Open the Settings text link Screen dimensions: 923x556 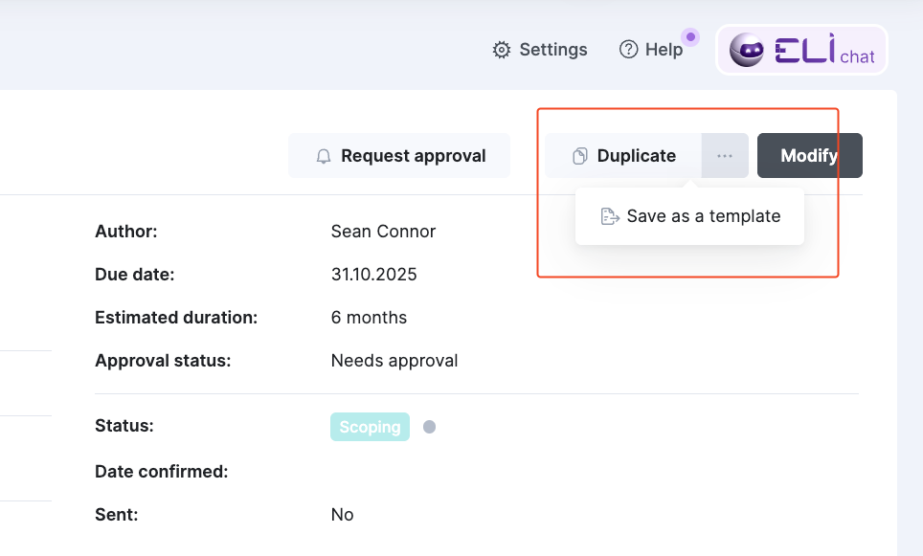[552, 50]
